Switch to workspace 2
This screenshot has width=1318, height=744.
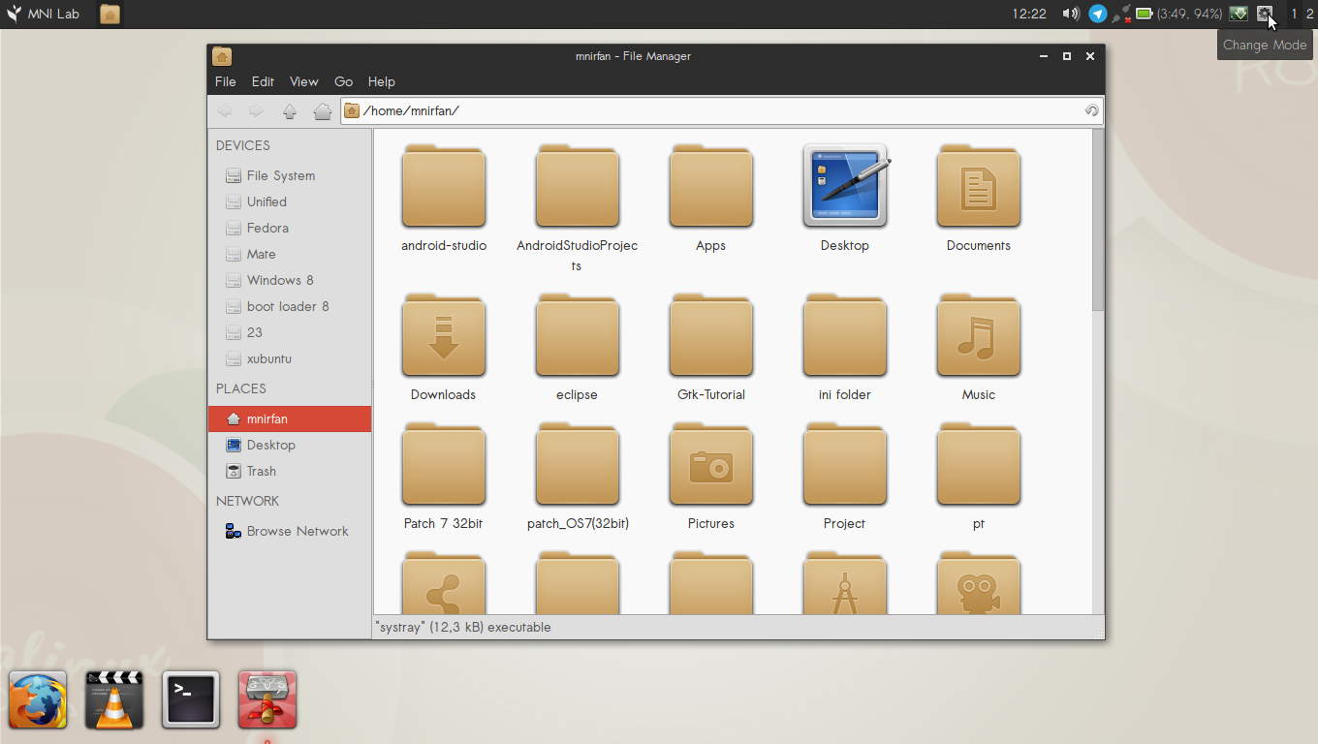1309,14
